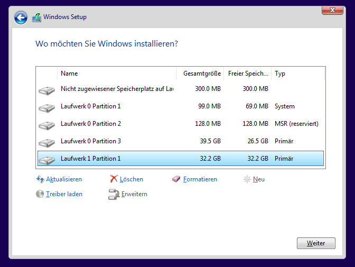Select Laufwerk 1 Partition 1 name

pyautogui.click(x=90, y=159)
